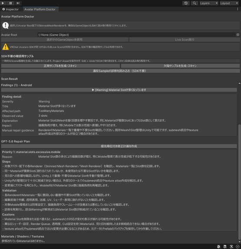The width and height of the screenshot is (241, 249).
Task: Click the Avatar Root object field
Action: point(136,35)
